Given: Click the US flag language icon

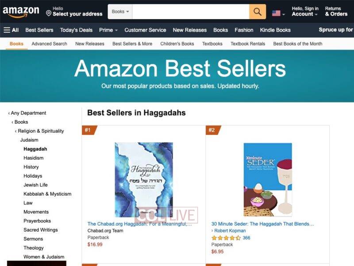Looking at the screenshot, I should pyautogui.click(x=276, y=13).
